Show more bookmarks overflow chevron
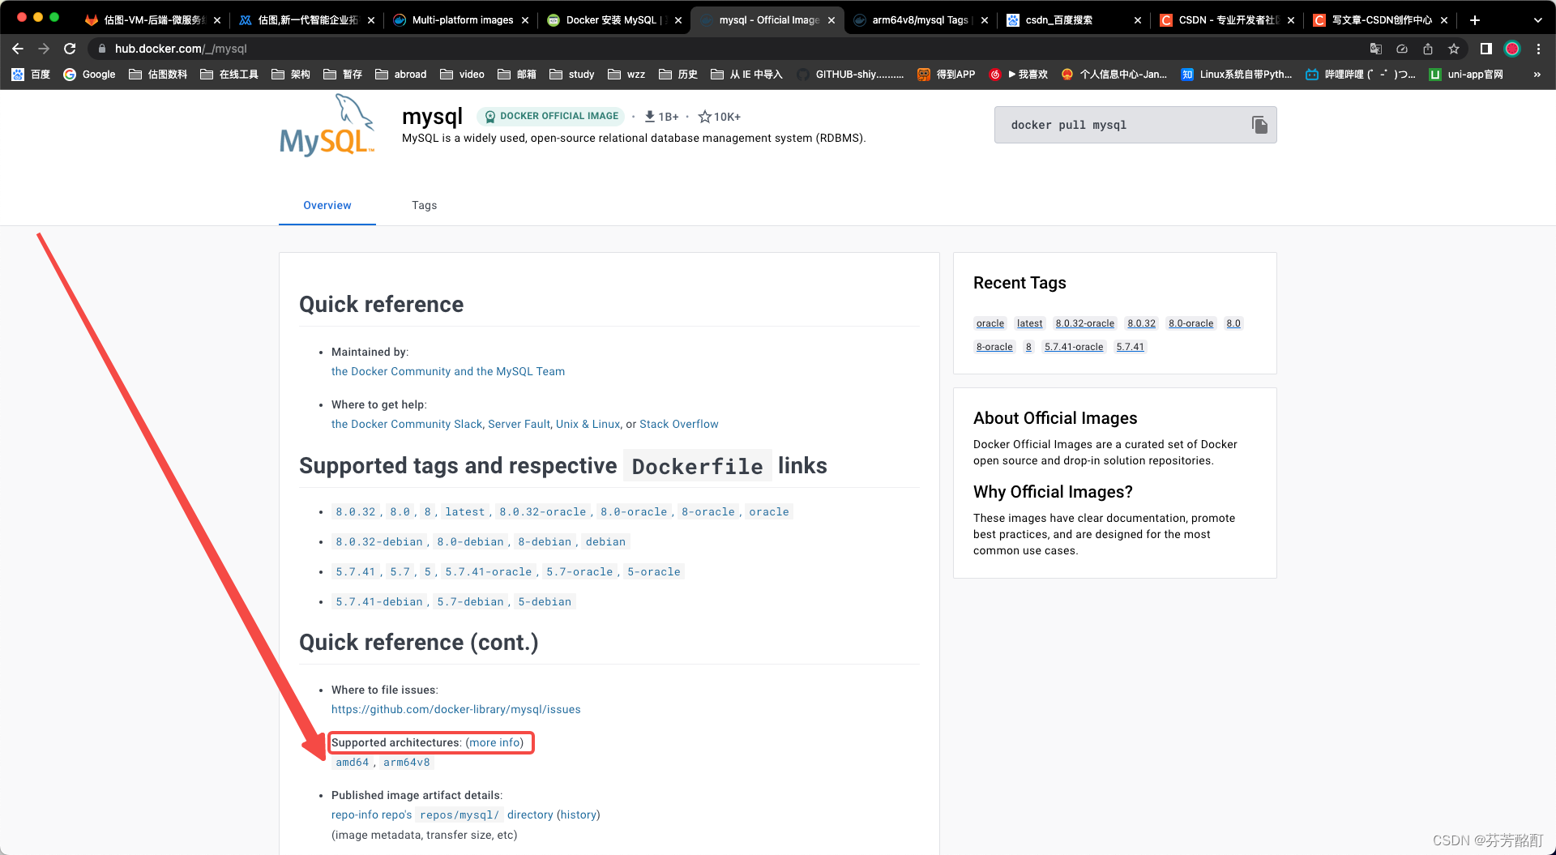Screen dimensions: 1556x855 [1537, 75]
